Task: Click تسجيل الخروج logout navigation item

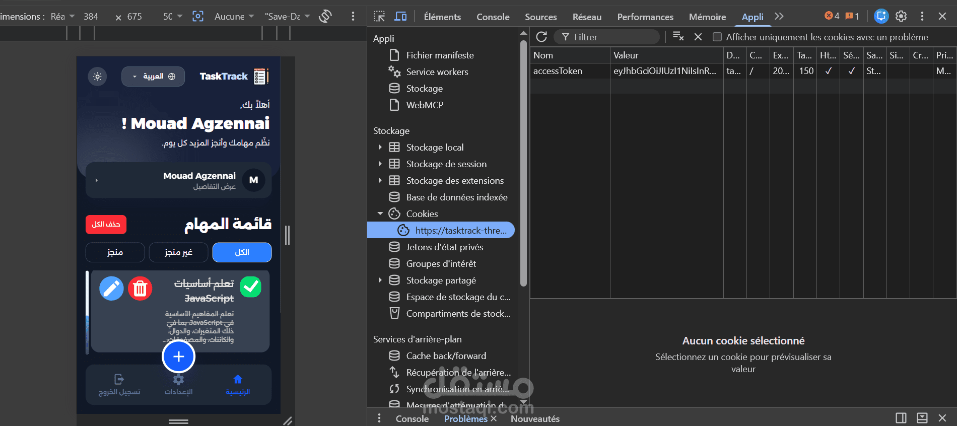Action: 119,385
